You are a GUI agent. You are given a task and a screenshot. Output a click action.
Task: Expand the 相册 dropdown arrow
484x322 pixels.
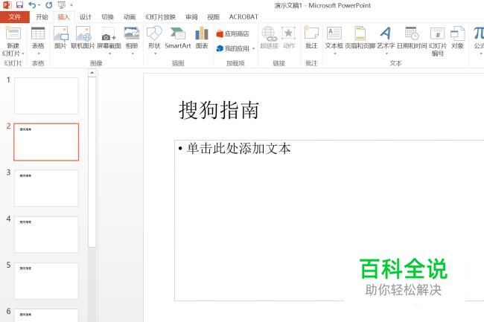pyautogui.click(x=132, y=54)
